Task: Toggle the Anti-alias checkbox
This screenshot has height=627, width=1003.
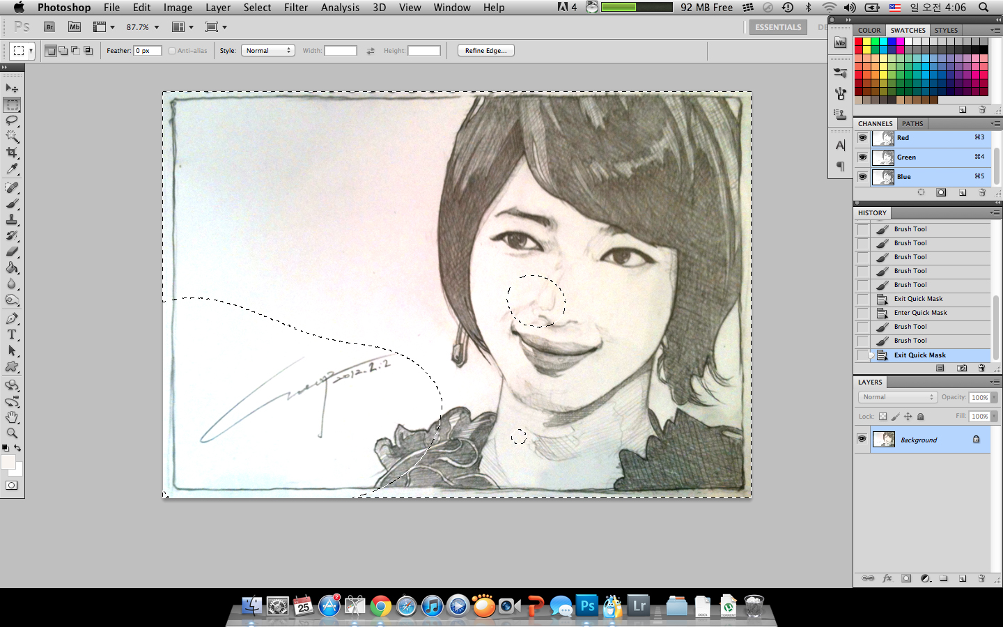Action: point(172,51)
